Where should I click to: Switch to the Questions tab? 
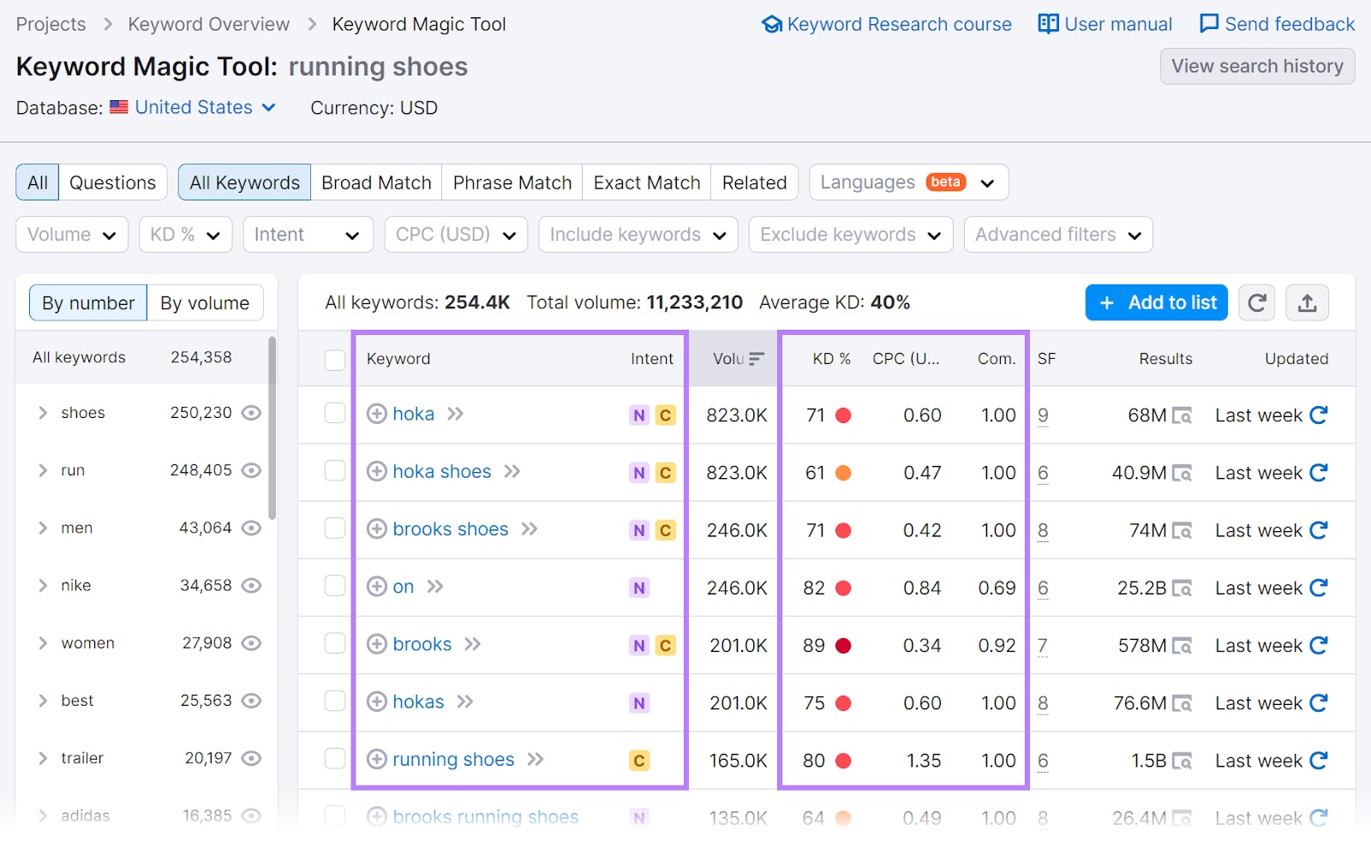(112, 182)
